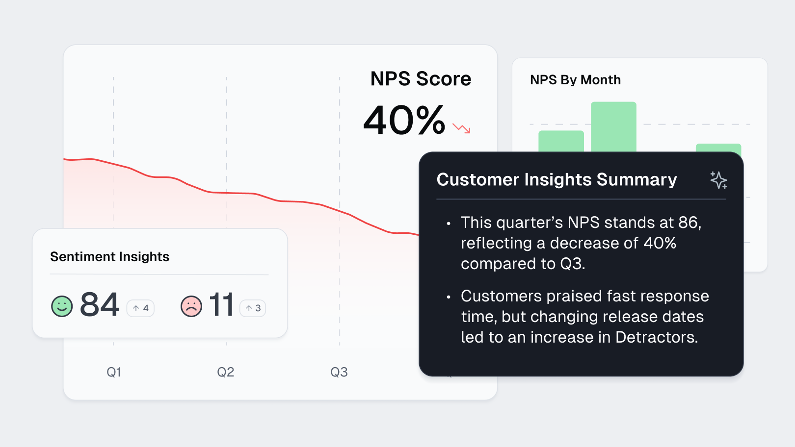795x447 pixels.
Task: Click the up-3 negative change badge
Action: (253, 308)
